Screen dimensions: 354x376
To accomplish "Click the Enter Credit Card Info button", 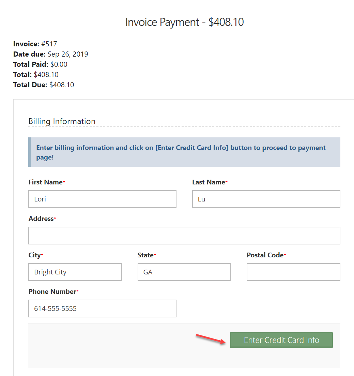I will coord(281,340).
